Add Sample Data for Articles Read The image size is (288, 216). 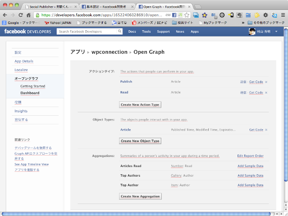coord(251,166)
